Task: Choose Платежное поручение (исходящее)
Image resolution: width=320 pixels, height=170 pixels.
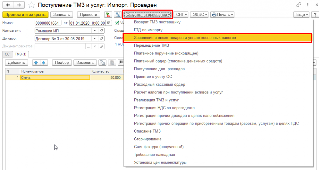Action: 166,53
